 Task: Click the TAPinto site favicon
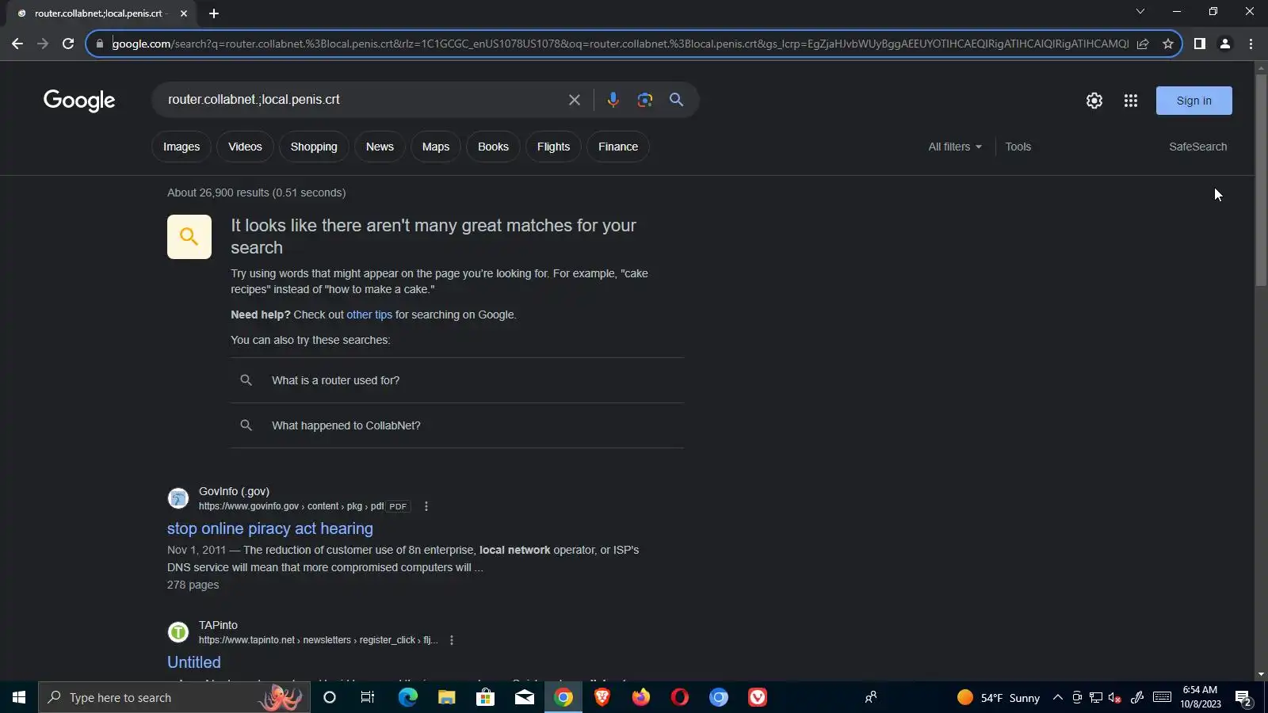click(x=178, y=632)
